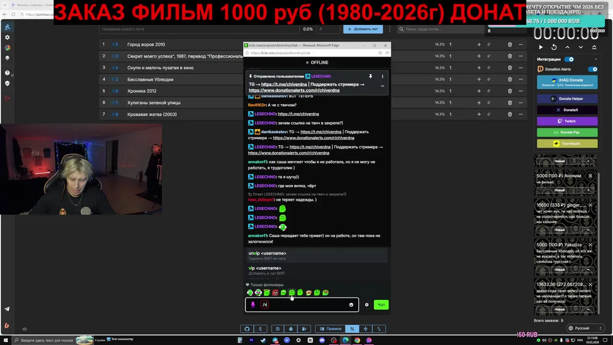Delete lot Город воров 2010
Image resolution: width=613 pixels, height=345 pixels.
tap(510, 45)
